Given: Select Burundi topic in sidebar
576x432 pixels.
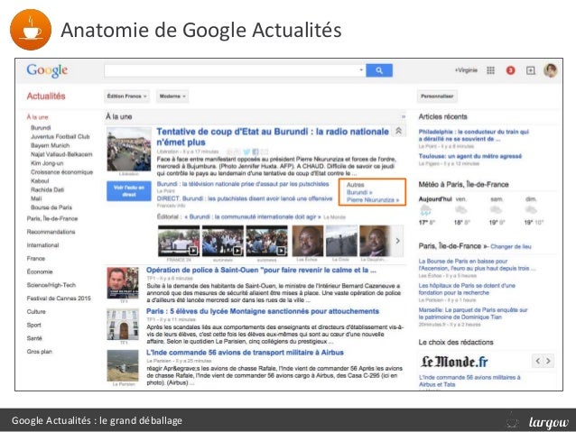Looking at the screenshot, I should pyautogui.click(x=41, y=128).
